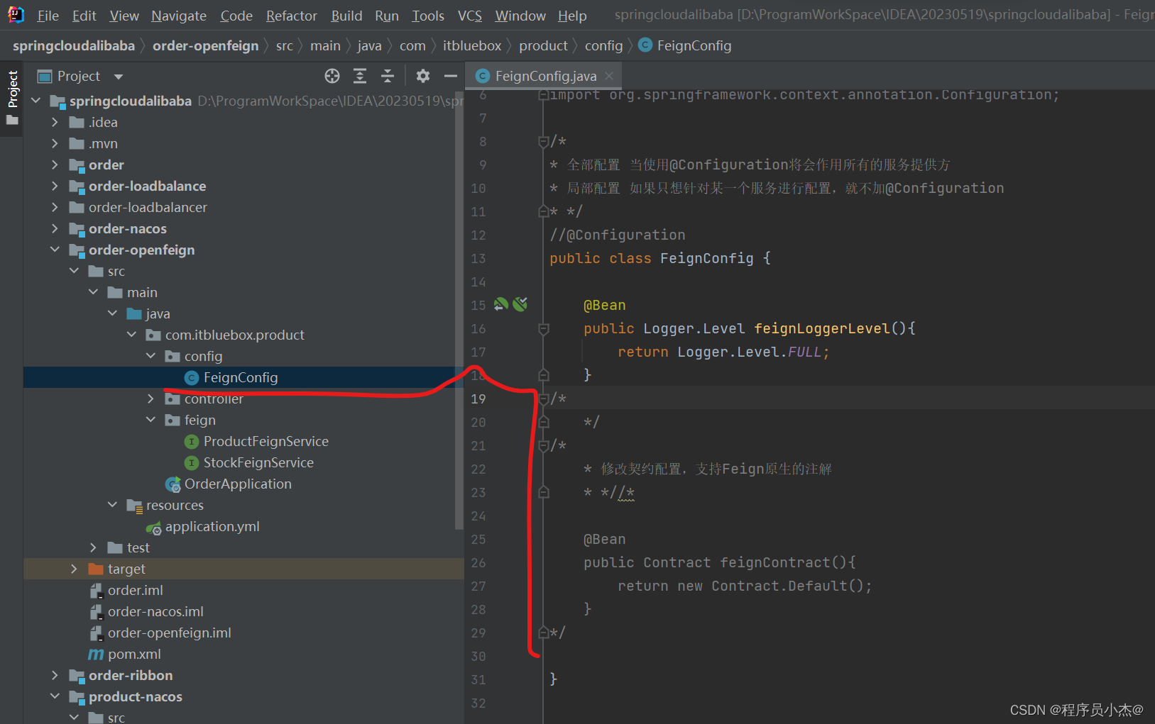This screenshot has width=1155, height=724.
Task: Collapse the config package
Action: [150, 356]
